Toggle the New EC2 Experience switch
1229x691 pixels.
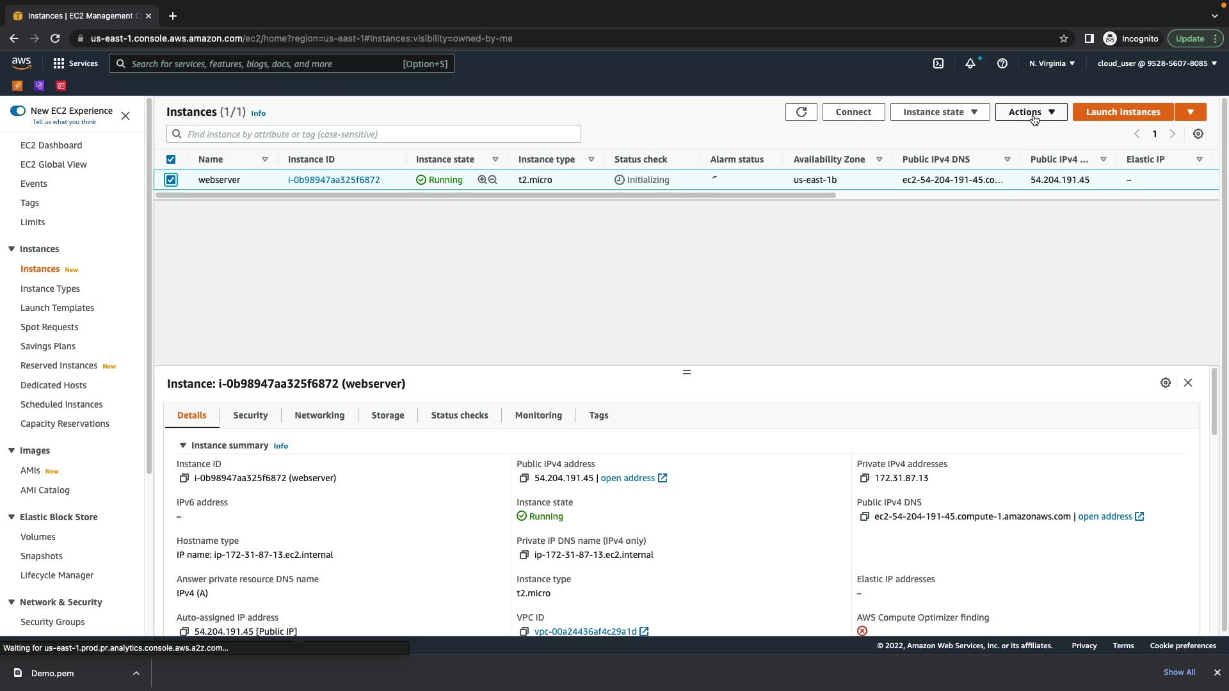(18, 111)
